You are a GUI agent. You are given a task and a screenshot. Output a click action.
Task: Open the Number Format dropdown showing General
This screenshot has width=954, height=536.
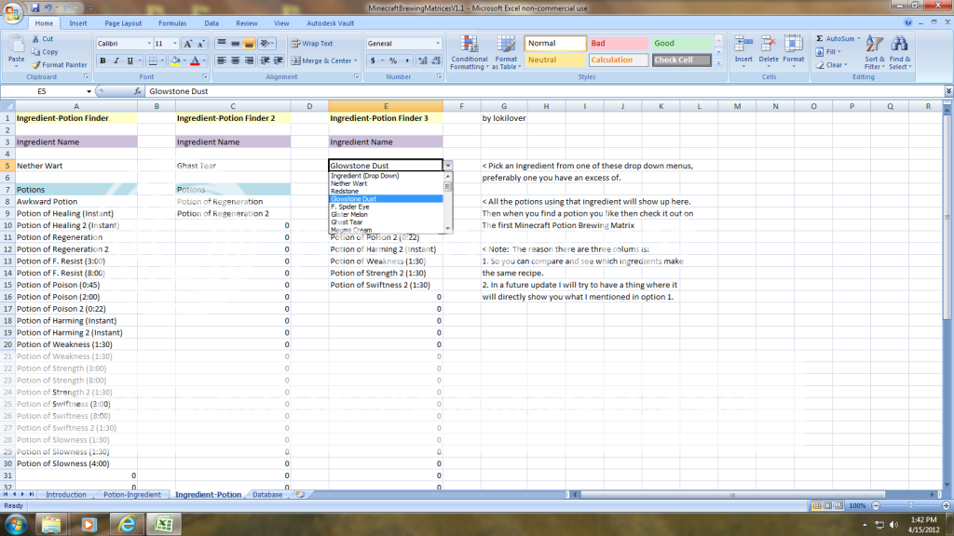tap(404, 43)
